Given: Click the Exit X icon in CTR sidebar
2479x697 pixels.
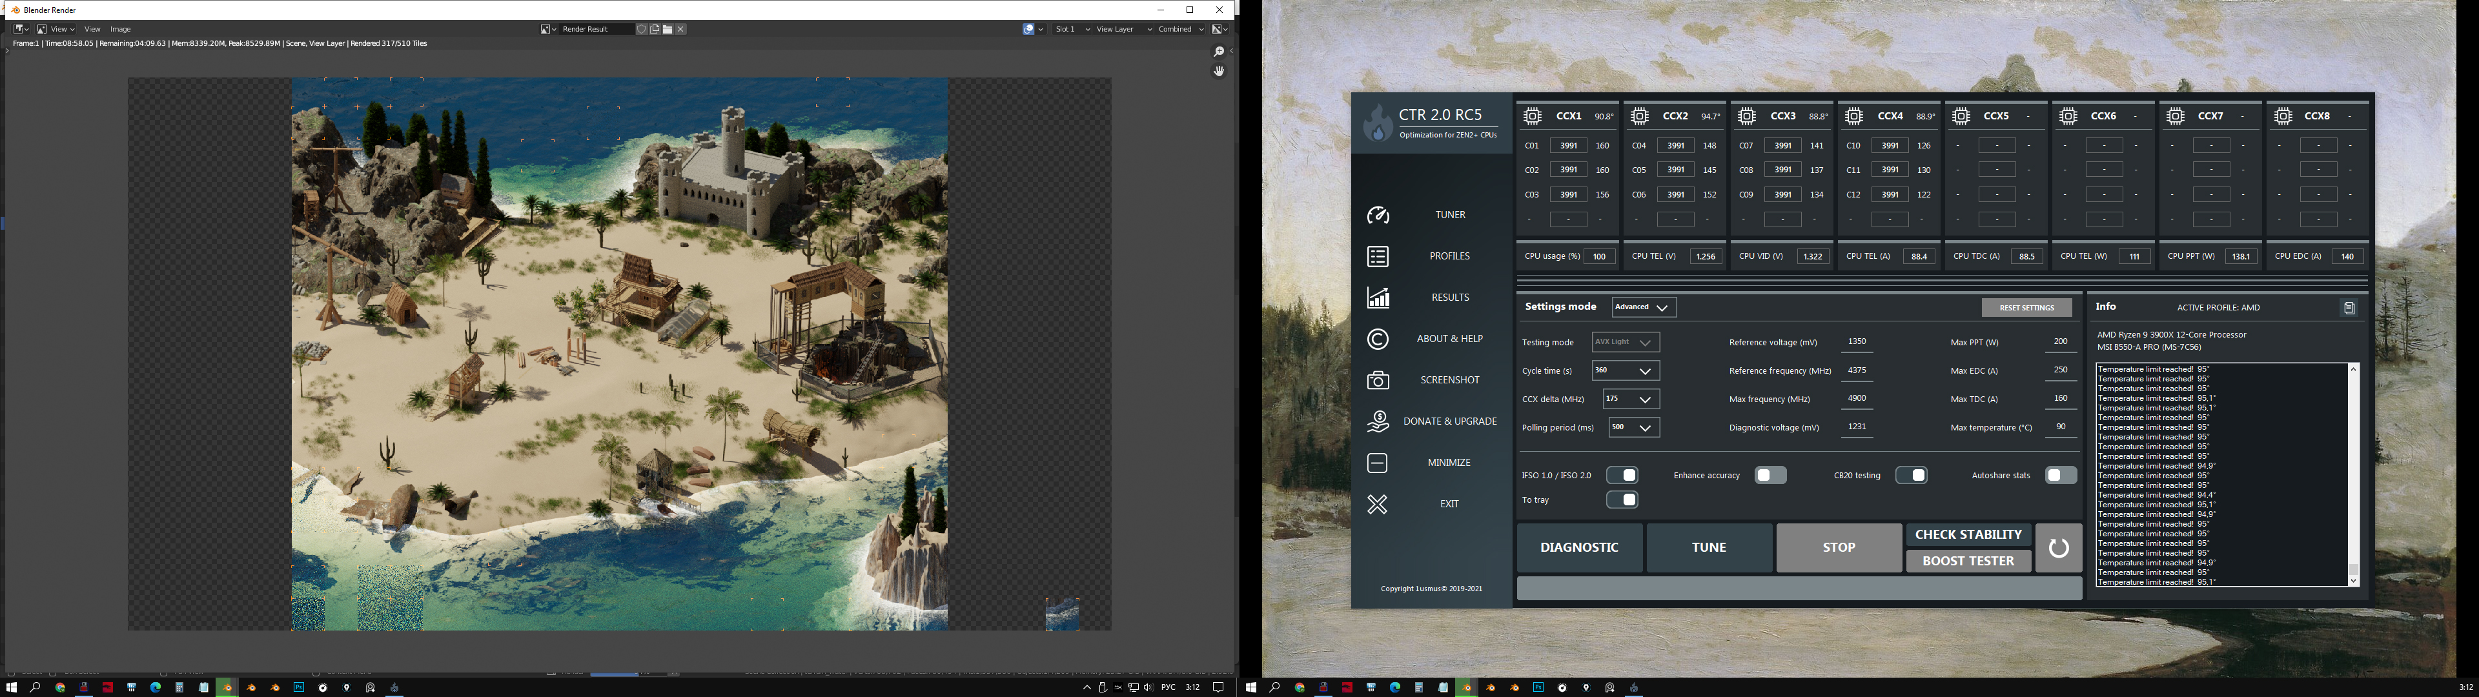Looking at the screenshot, I should coord(1378,505).
